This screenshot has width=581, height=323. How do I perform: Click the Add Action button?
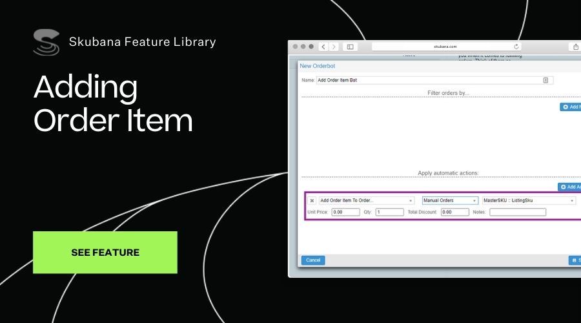(x=569, y=187)
